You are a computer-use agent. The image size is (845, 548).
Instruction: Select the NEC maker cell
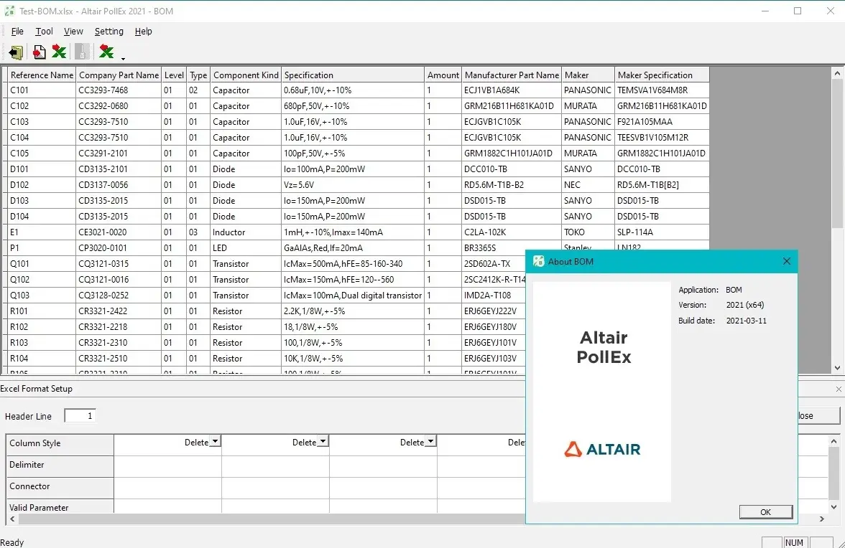(x=588, y=185)
